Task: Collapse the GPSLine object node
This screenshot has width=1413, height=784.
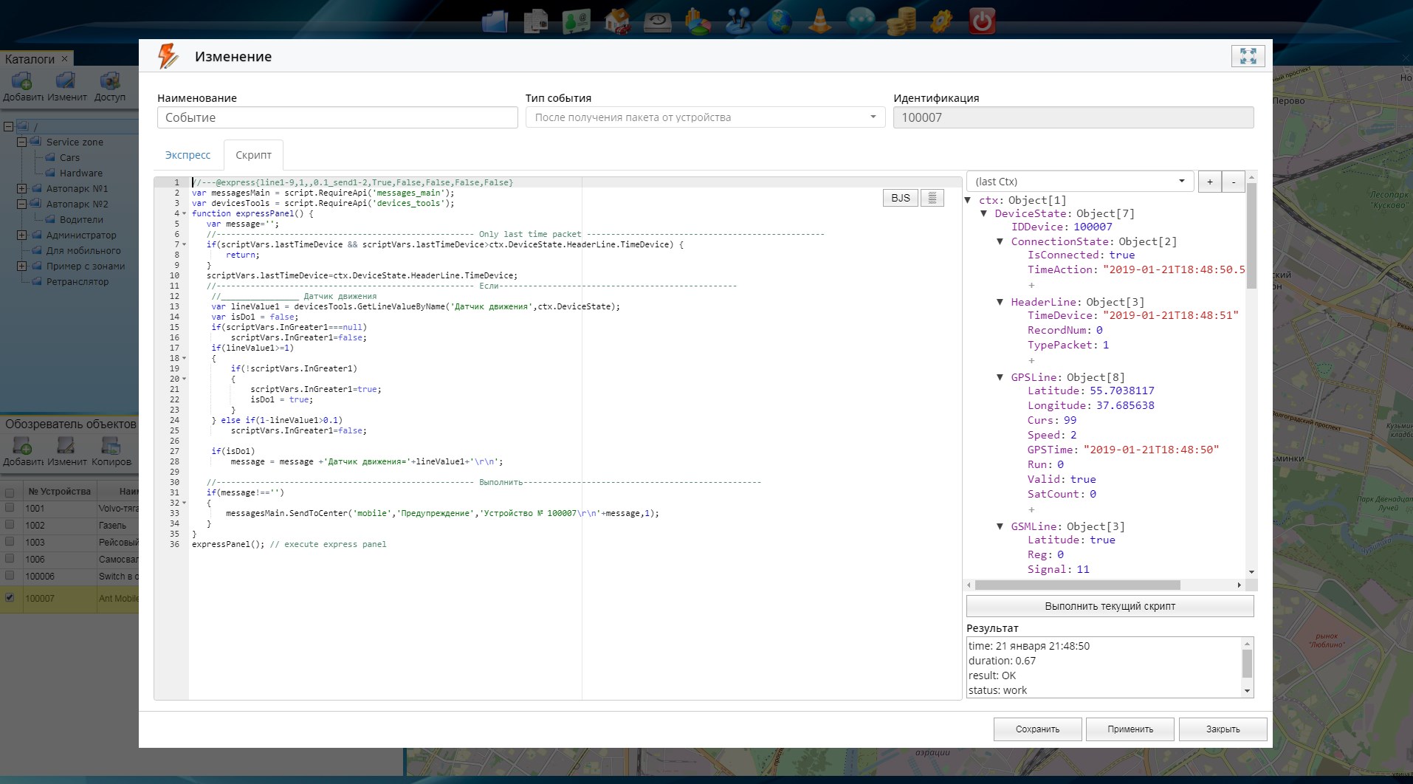Action: point(1000,378)
